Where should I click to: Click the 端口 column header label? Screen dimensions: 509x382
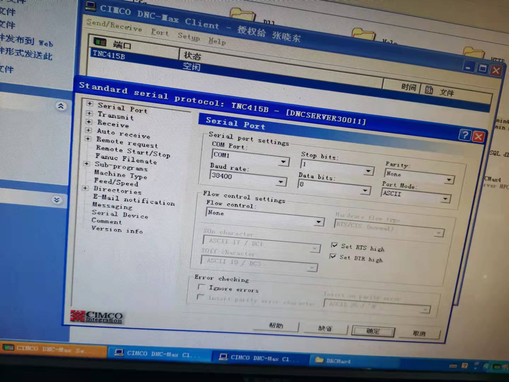[x=122, y=45]
